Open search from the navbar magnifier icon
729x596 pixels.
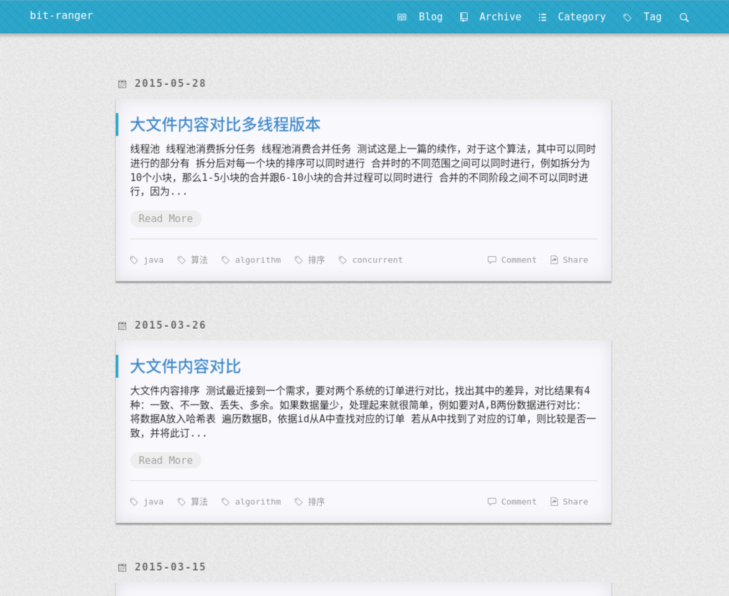(684, 17)
